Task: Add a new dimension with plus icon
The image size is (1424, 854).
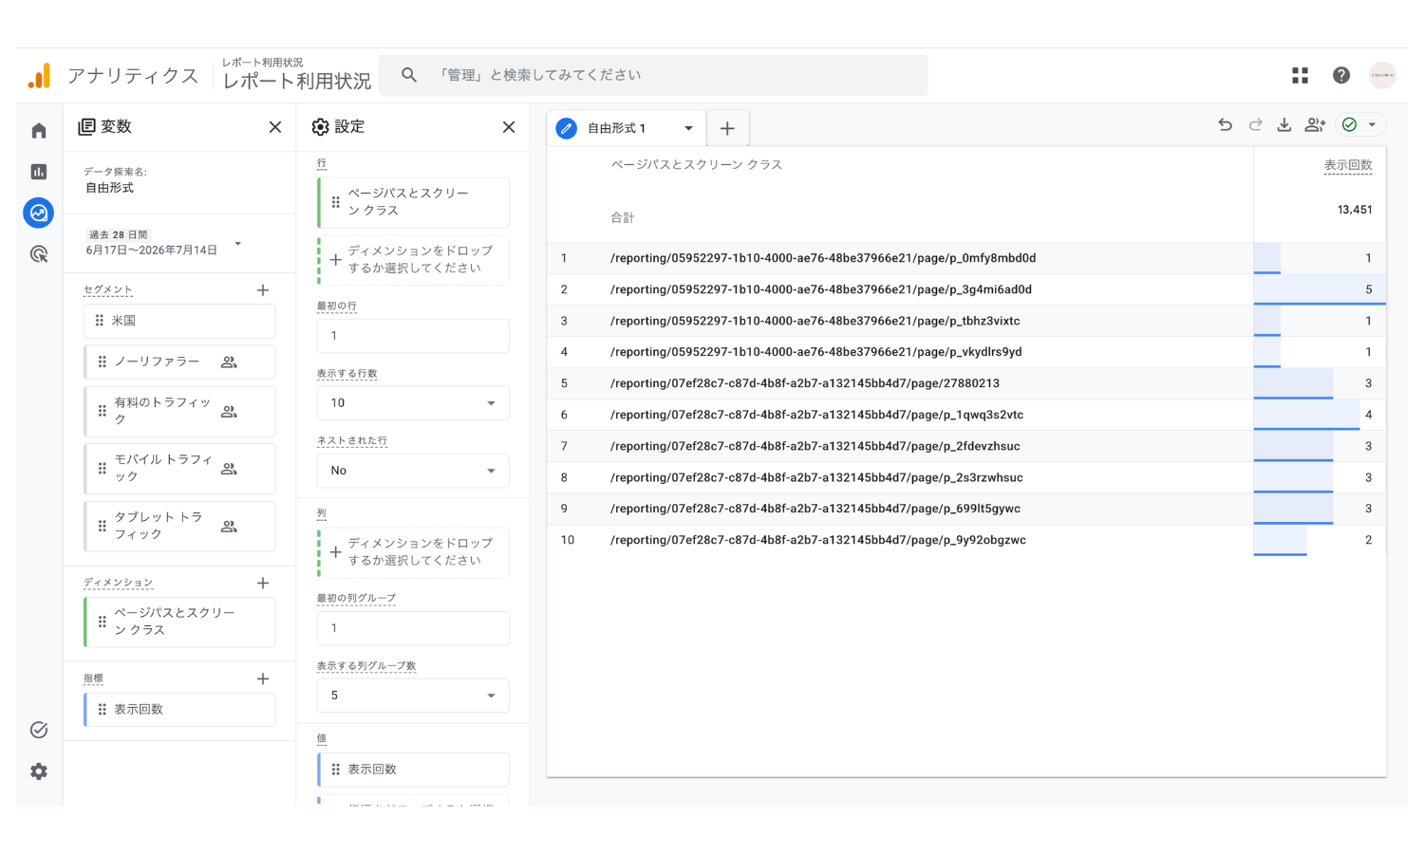Action: point(263,583)
